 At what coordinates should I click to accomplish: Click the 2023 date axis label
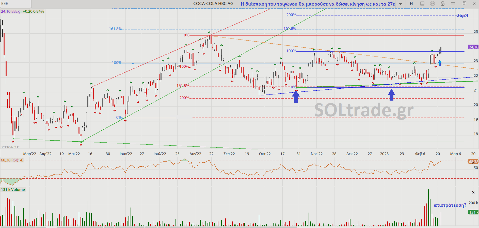pos(384,154)
